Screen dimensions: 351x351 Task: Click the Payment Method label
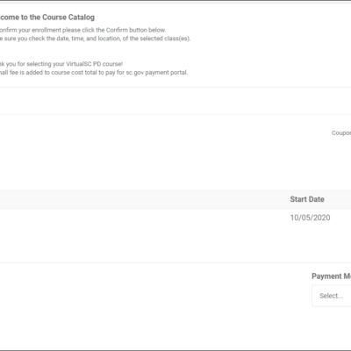331,276
